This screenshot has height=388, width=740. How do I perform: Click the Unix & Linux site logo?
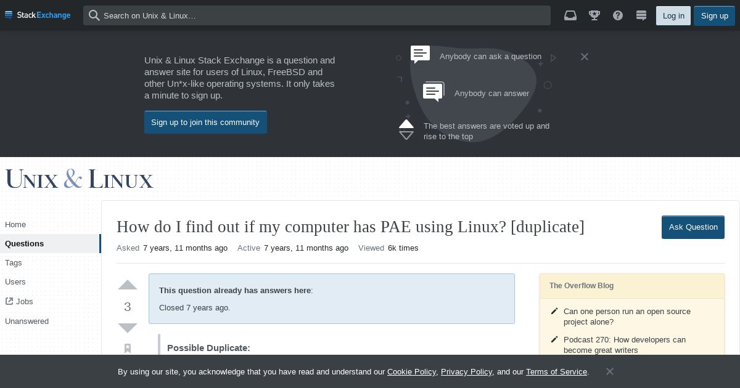pos(80,179)
